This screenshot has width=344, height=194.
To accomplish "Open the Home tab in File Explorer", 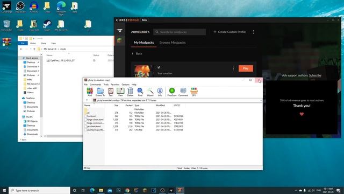I will (33, 43).
